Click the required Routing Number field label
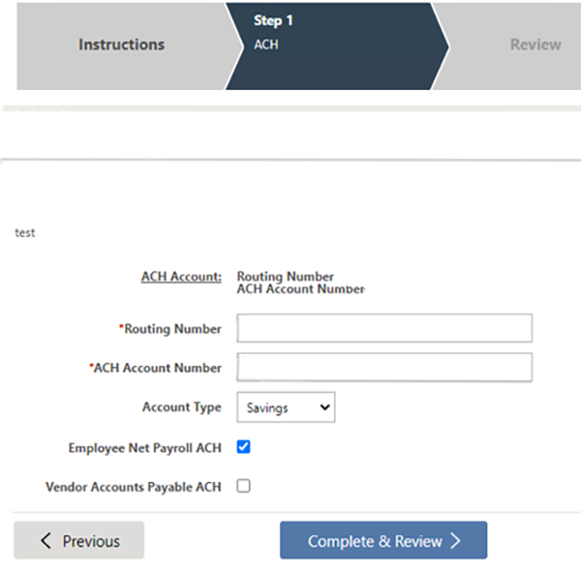The width and height of the screenshot is (581, 572). point(170,329)
